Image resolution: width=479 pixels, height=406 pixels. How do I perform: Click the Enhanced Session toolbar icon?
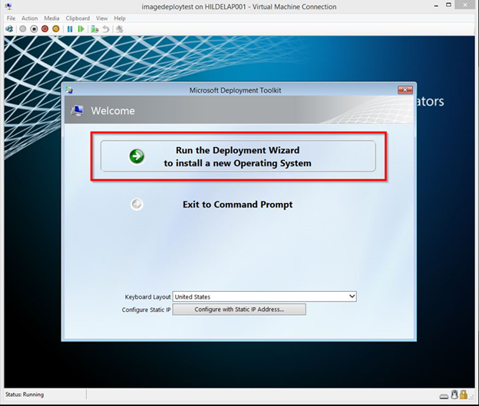[120, 29]
